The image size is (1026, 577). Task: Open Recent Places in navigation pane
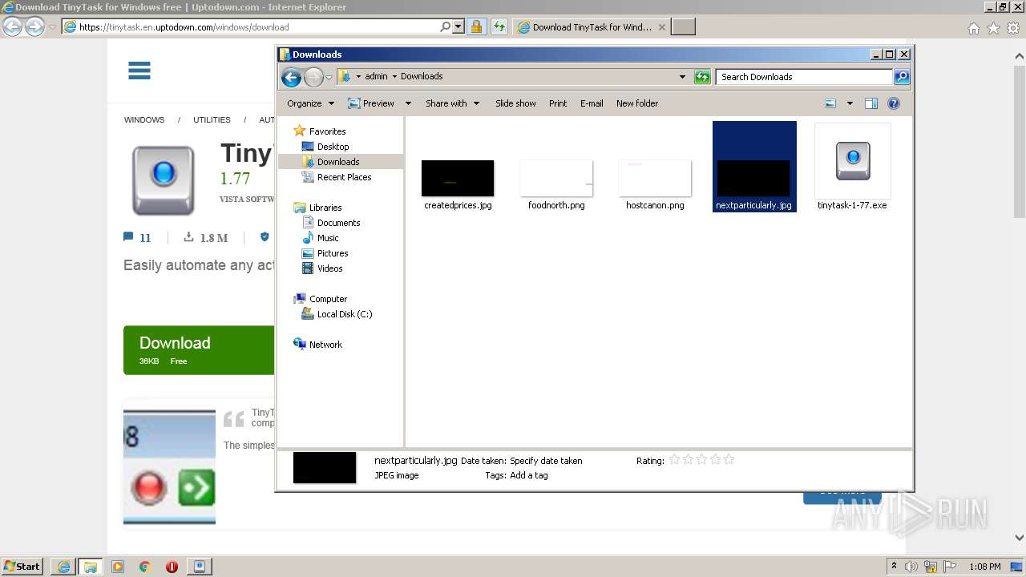tap(344, 177)
